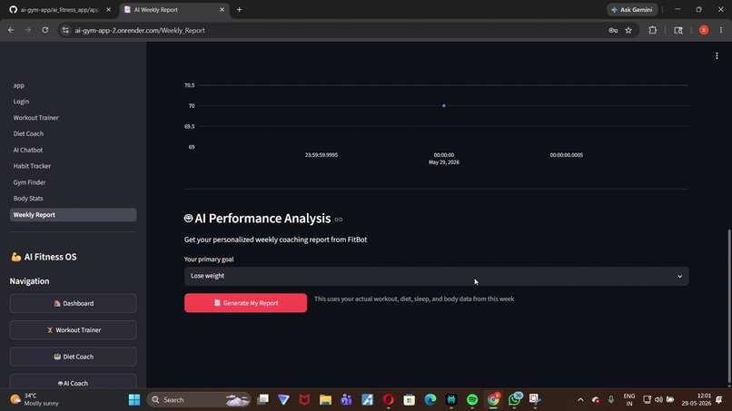732x411 pixels.
Task: Open File Explorer from the taskbar
Action: (325, 400)
